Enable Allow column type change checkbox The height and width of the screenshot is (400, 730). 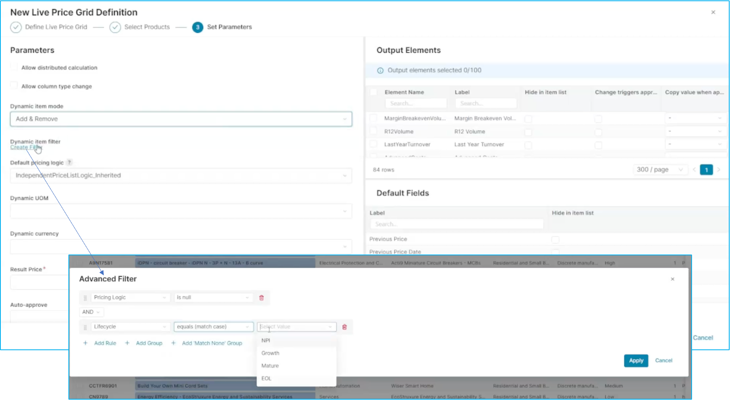point(14,85)
